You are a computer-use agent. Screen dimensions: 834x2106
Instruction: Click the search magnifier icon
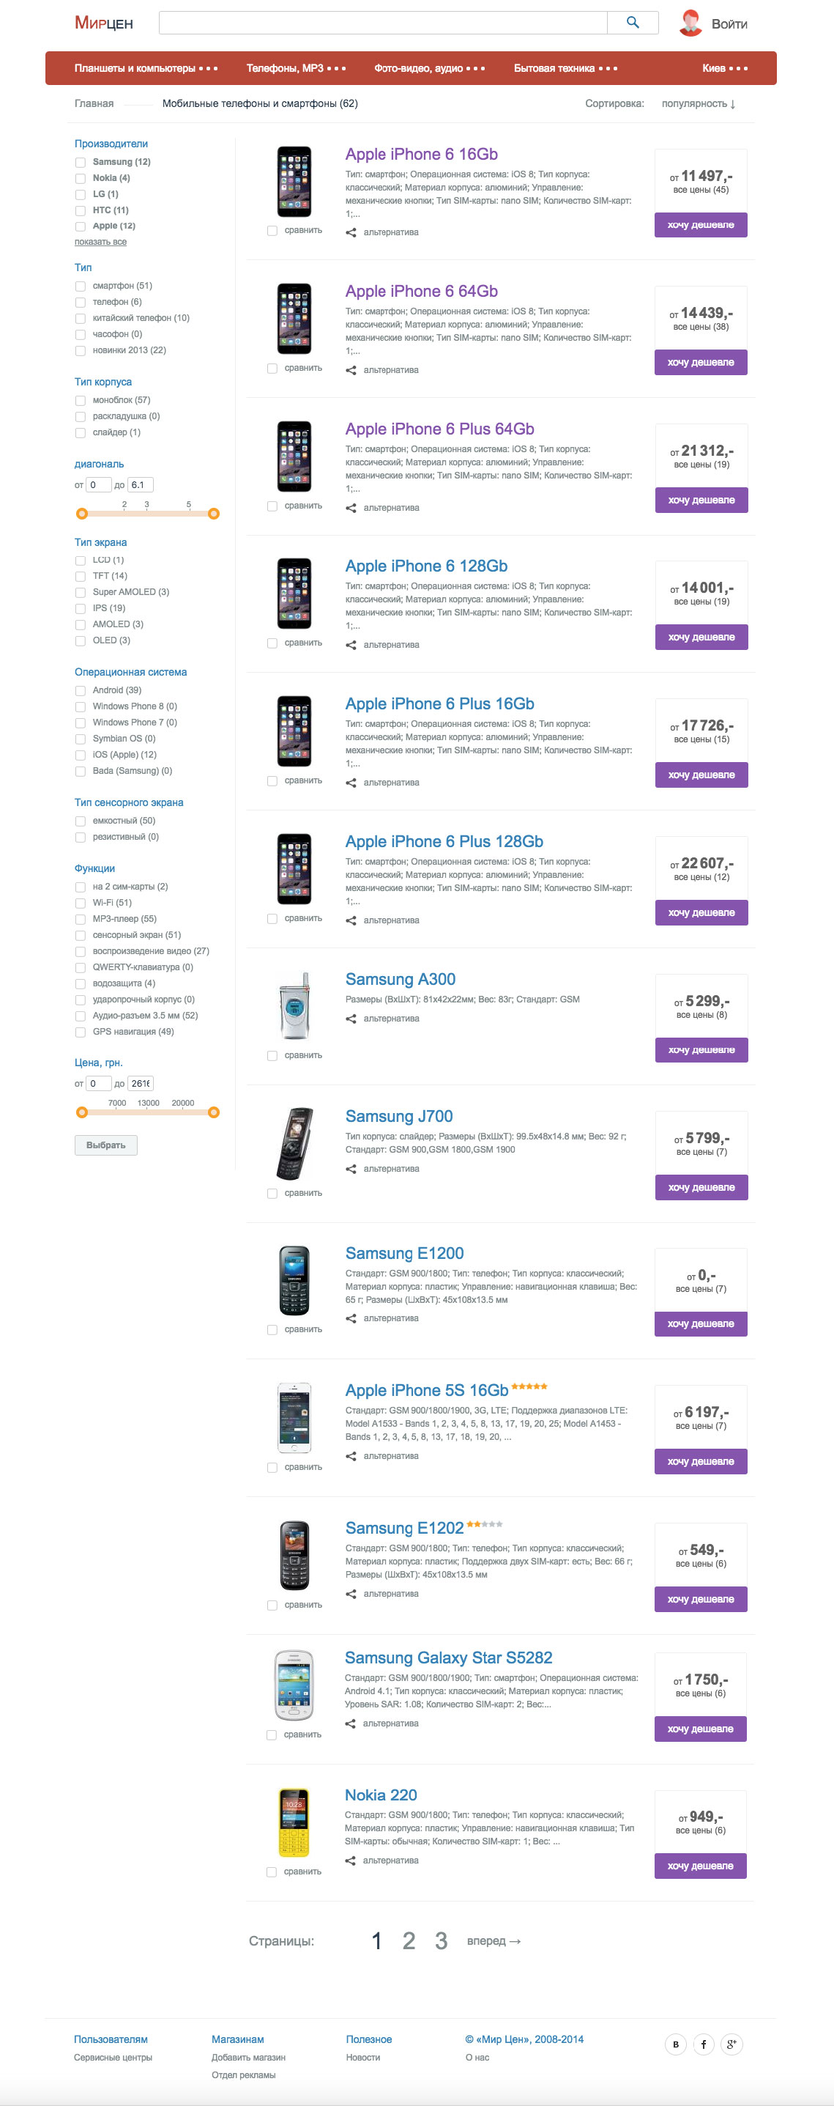(x=632, y=23)
